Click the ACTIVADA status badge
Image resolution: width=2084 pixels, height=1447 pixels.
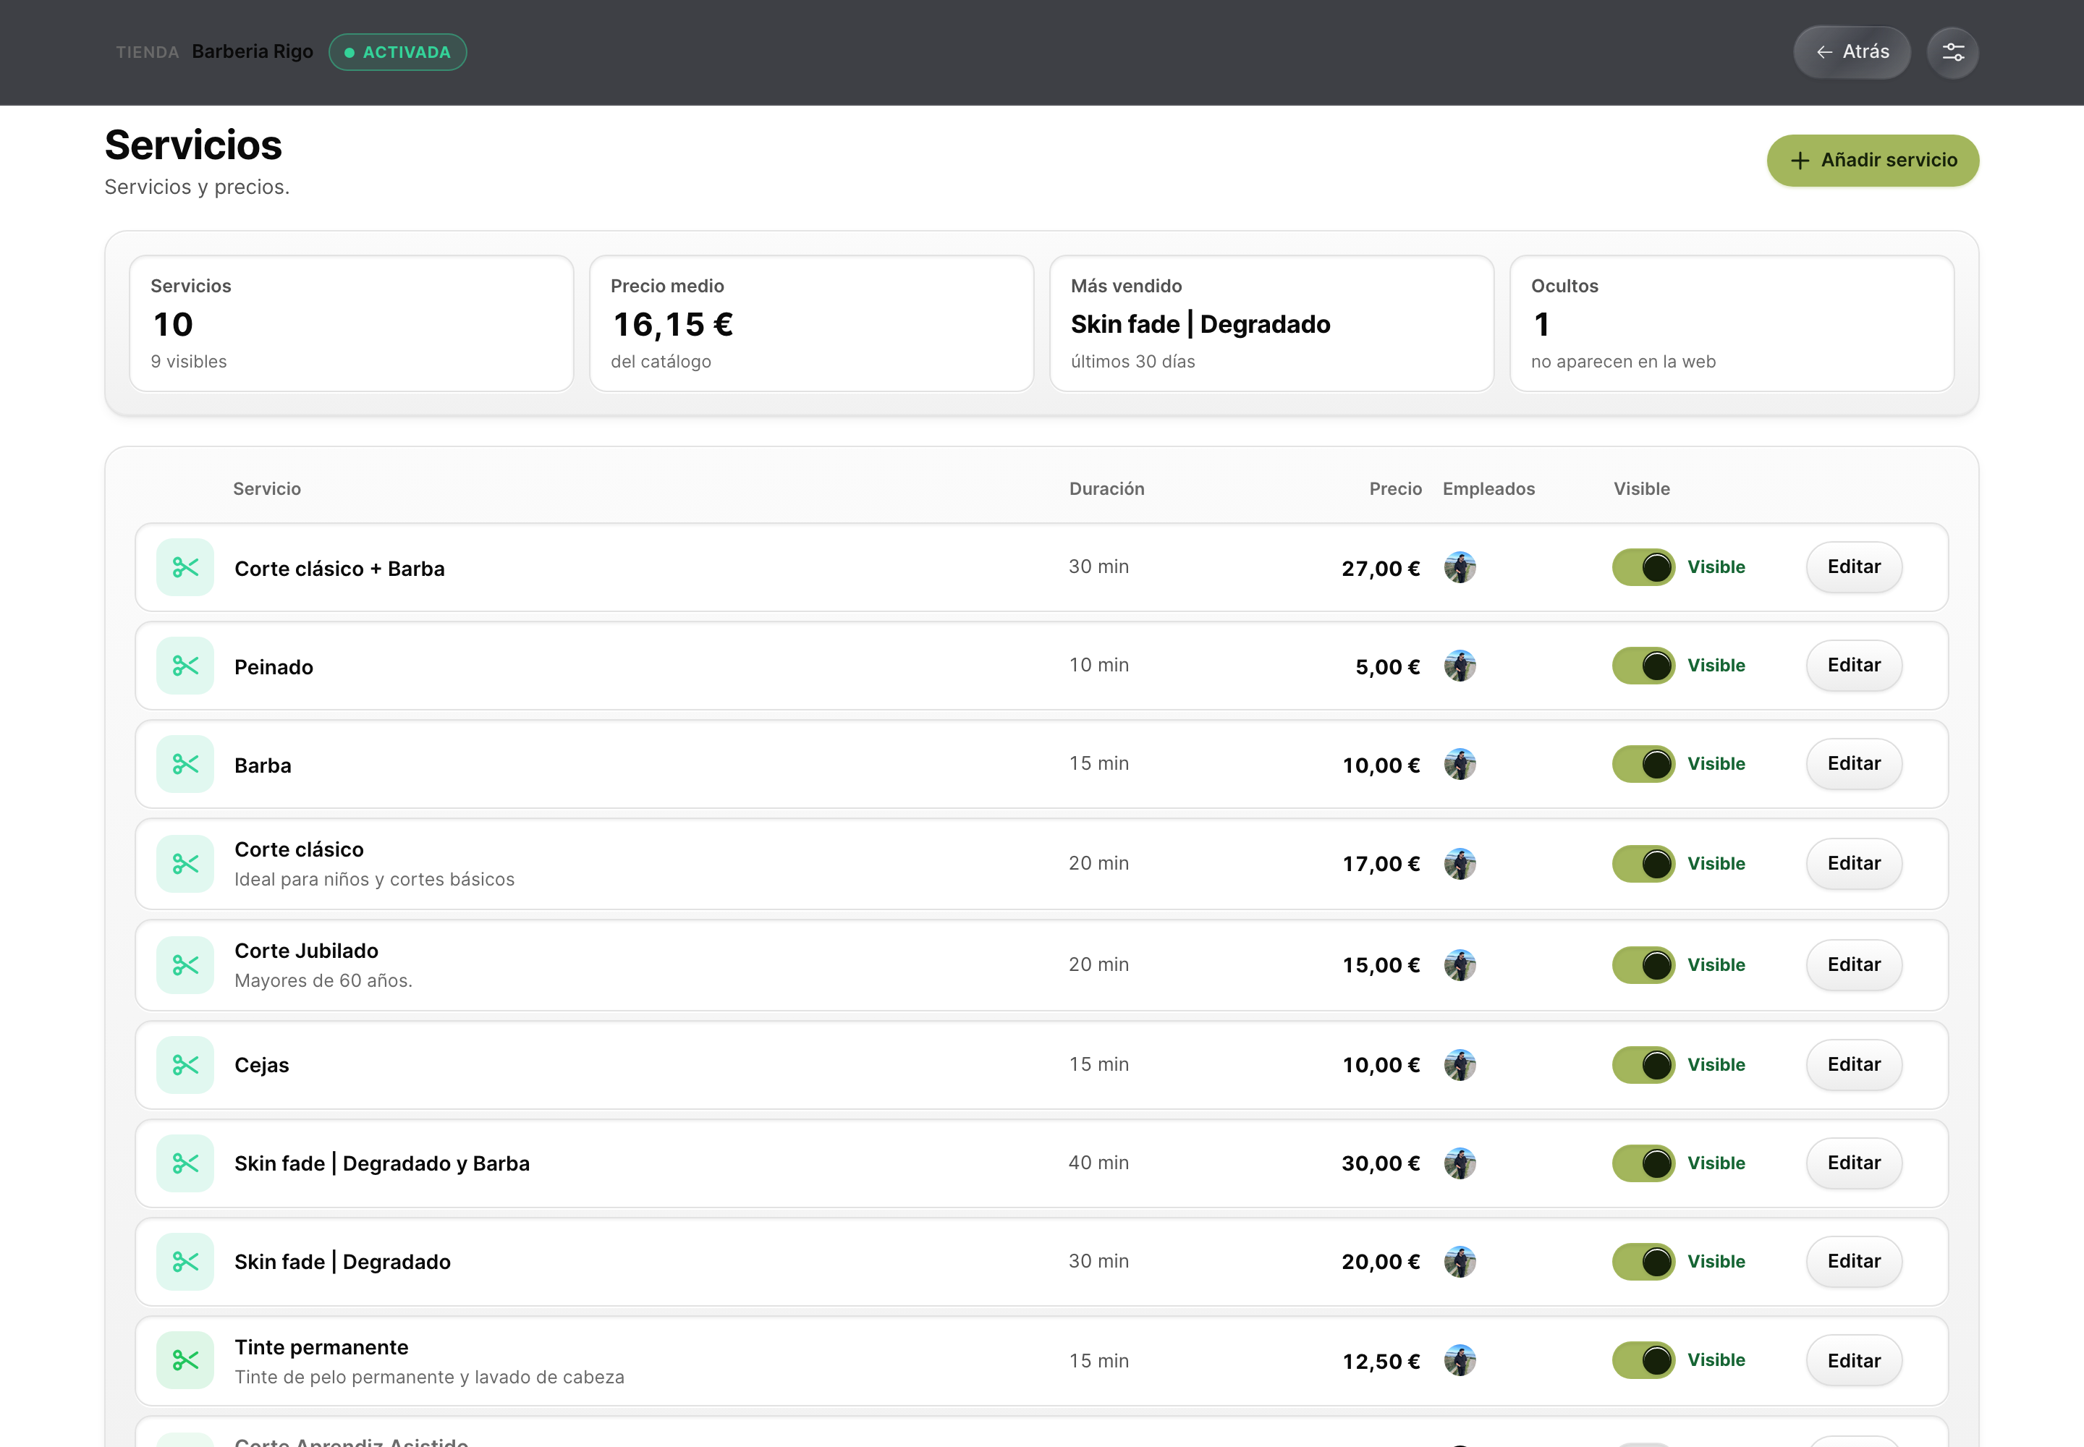click(x=397, y=53)
